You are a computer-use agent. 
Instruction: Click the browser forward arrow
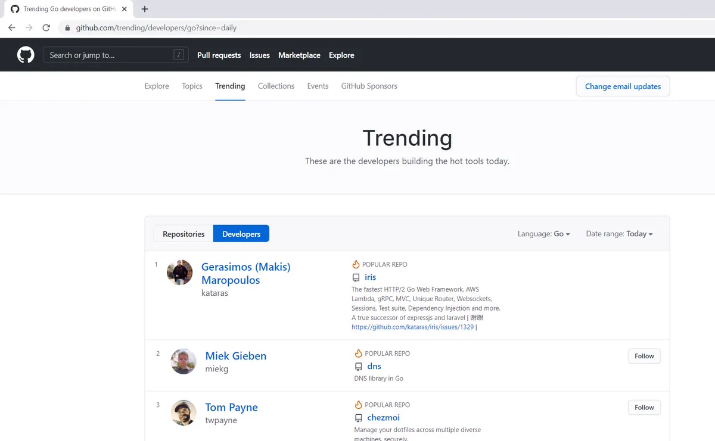29,28
